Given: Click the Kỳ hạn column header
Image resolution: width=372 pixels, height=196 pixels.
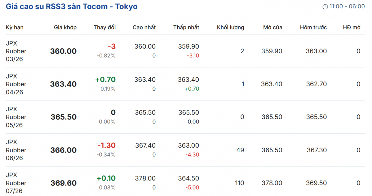Looking at the screenshot, I should 15,27.
